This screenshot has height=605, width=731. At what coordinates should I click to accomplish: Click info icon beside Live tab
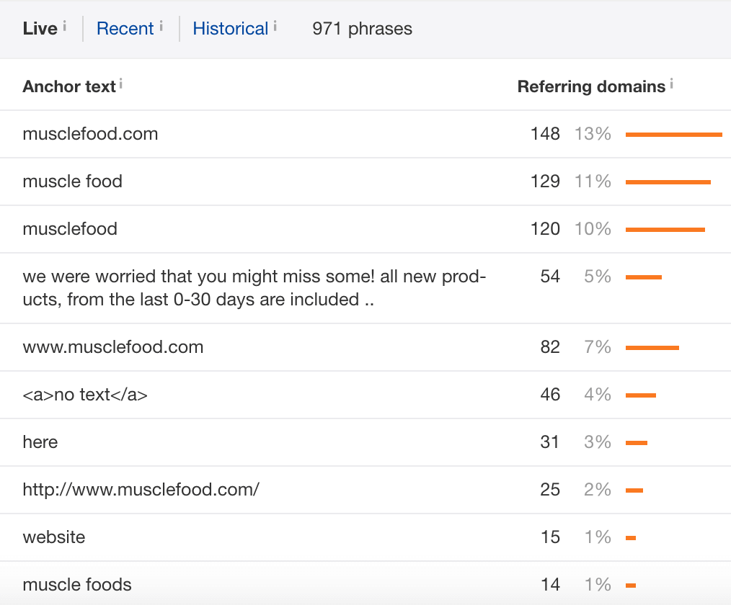pyautogui.click(x=64, y=26)
